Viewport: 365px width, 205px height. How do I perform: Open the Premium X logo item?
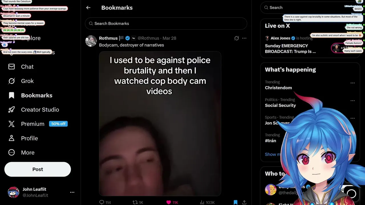(11, 124)
